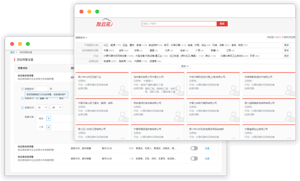Screen dimensions: 300x181
Task: Expand 更多 chevron below filter table
Action: [185, 66]
